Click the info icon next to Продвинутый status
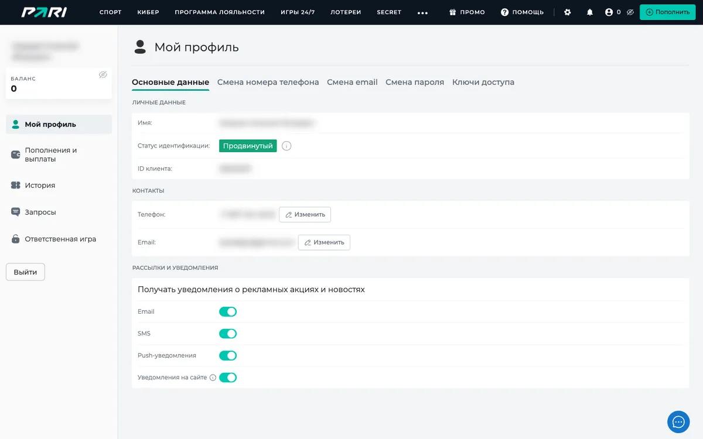Viewport: 703px width, 439px height. point(286,146)
